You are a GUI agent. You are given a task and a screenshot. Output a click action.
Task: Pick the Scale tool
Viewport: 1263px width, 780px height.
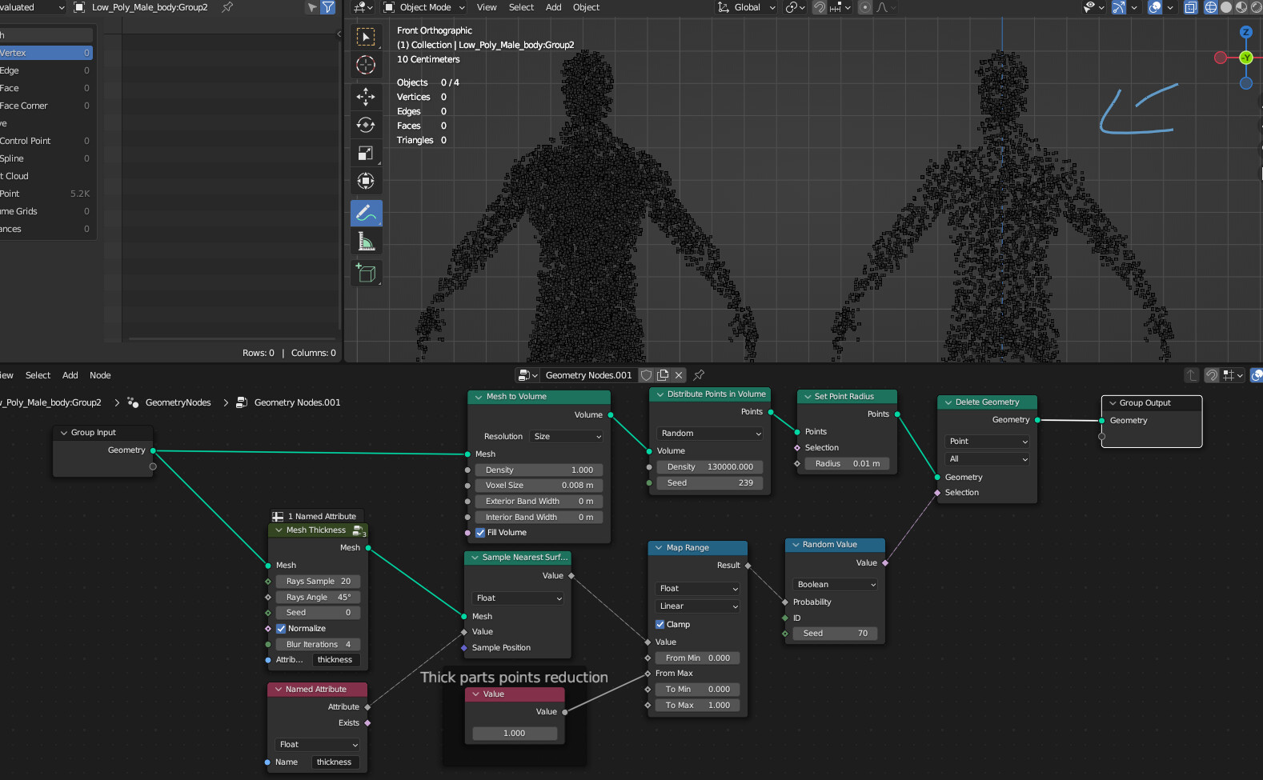366,153
